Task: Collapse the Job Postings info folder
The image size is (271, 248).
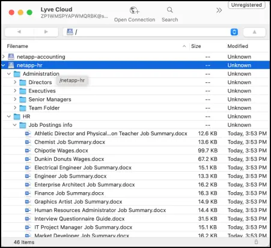Action: click(15, 125)
